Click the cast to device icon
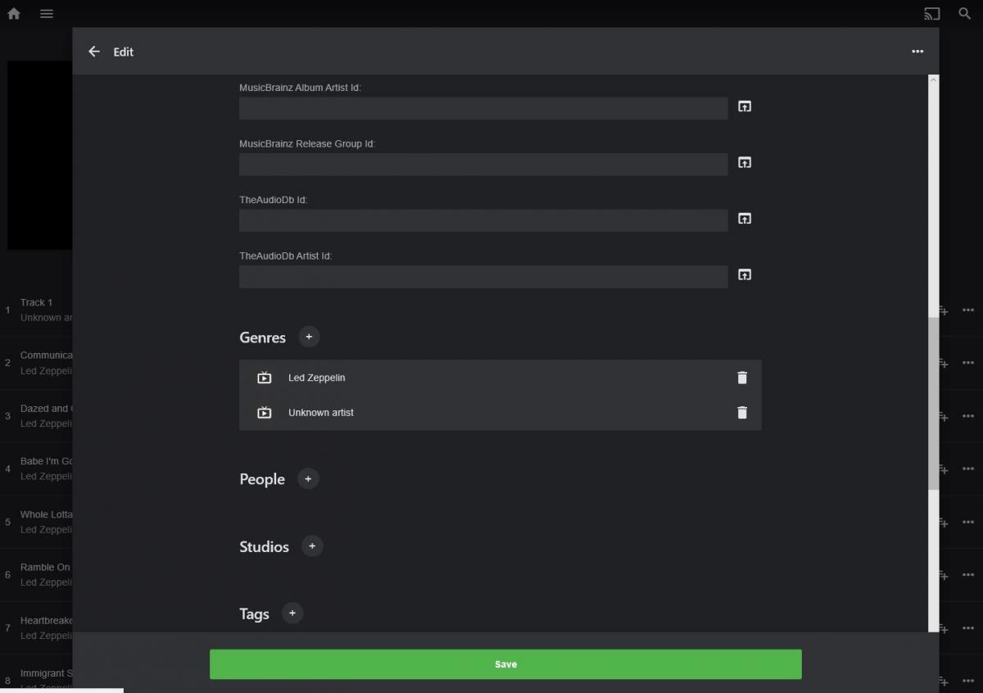983x693 pixels. click(931, 14)
